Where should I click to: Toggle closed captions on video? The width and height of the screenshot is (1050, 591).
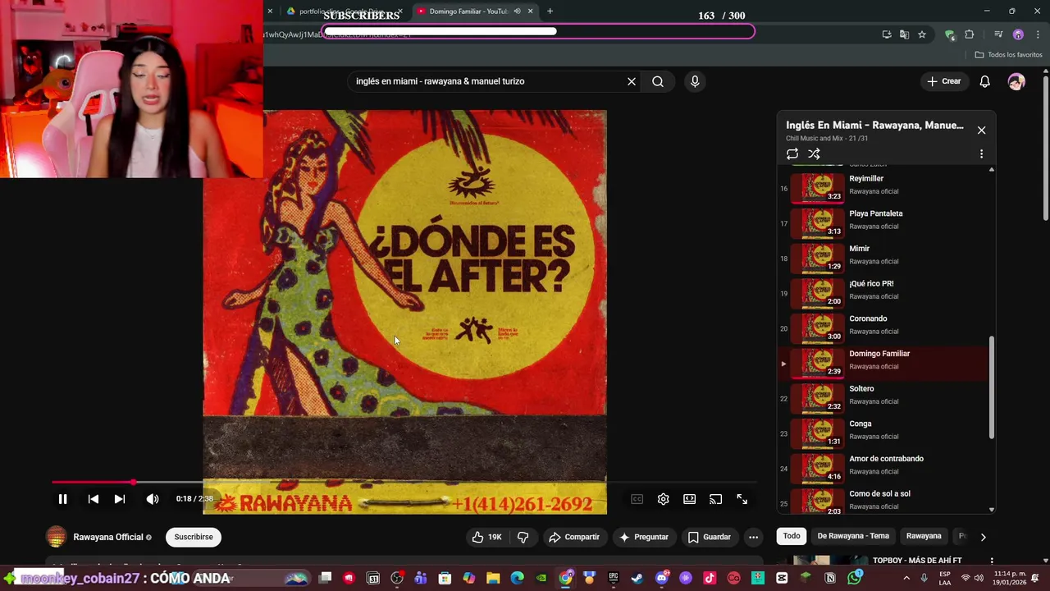click(637, 499)
